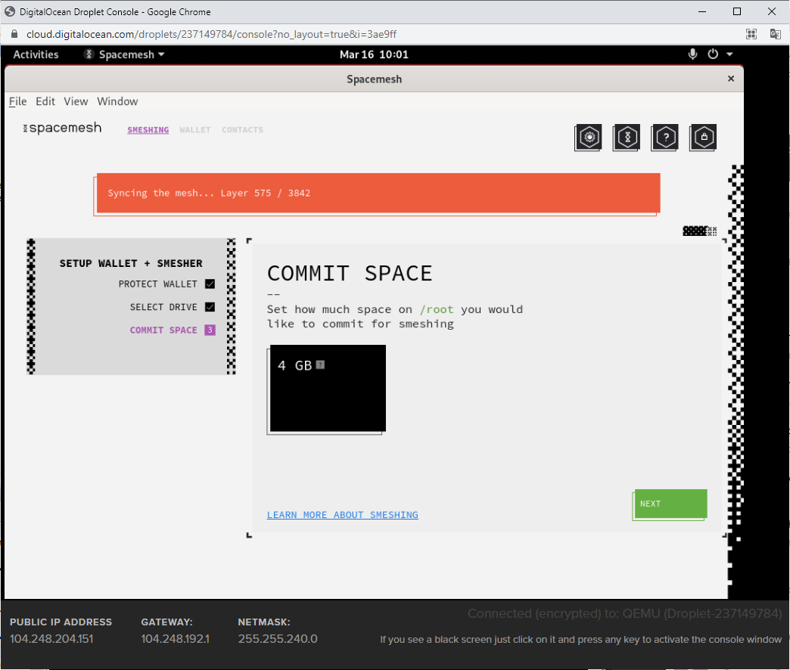
Task: Click Activities in the top bar
Action: click(36, 54)
